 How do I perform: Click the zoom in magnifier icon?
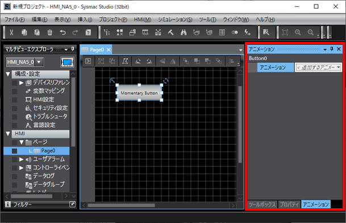point(298,32)
